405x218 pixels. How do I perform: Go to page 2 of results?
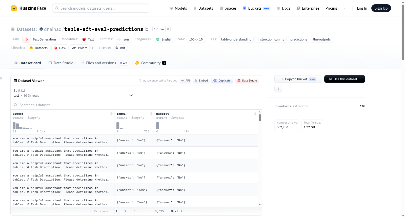tap(125, 211)
